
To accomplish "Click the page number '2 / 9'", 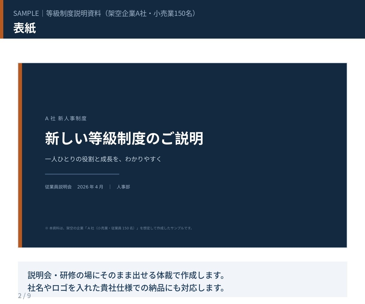I will [25, 296].
